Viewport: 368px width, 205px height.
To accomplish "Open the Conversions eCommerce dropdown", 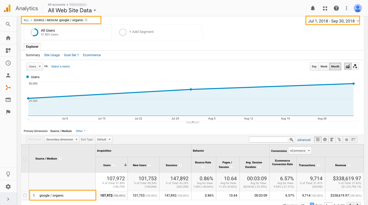I will [x=300, y=151].
